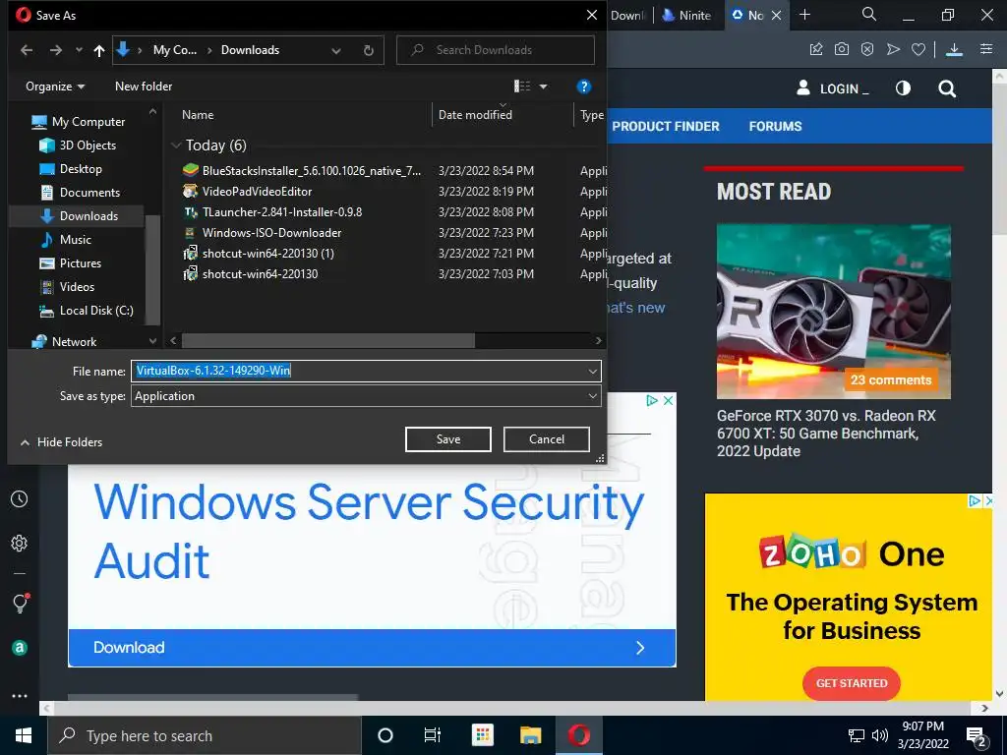Open the FORUMS menu item
This screenshot has height=755, width=1007.
pos(775,127)
